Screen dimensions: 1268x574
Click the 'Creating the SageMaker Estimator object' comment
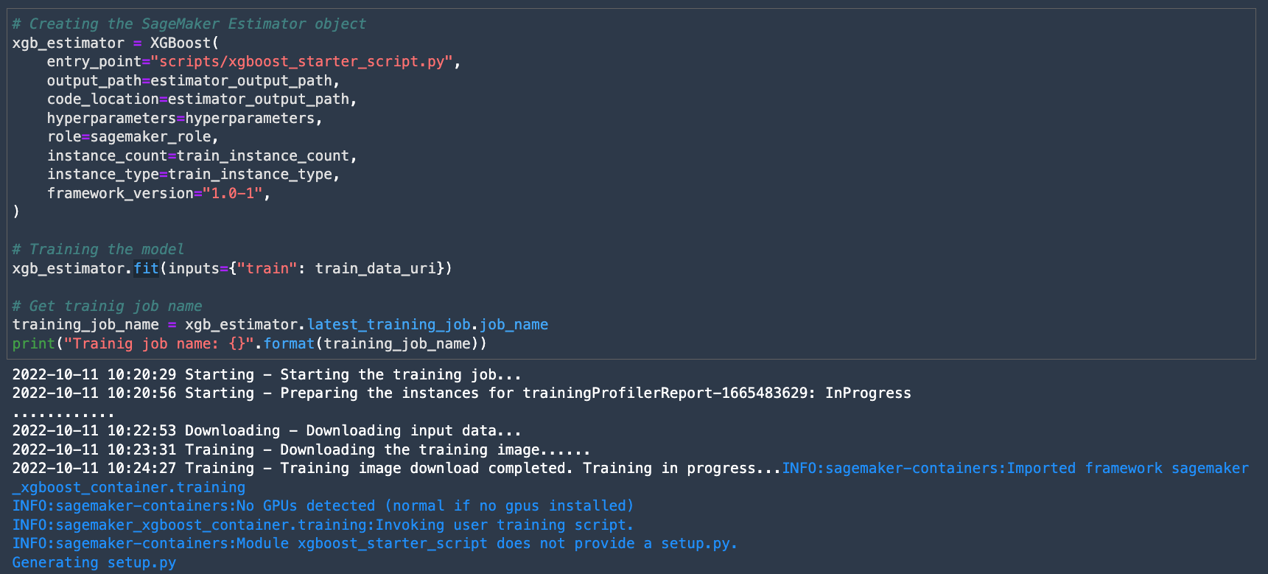[189, 24]
